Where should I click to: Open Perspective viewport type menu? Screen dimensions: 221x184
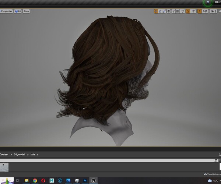[7, 11]
